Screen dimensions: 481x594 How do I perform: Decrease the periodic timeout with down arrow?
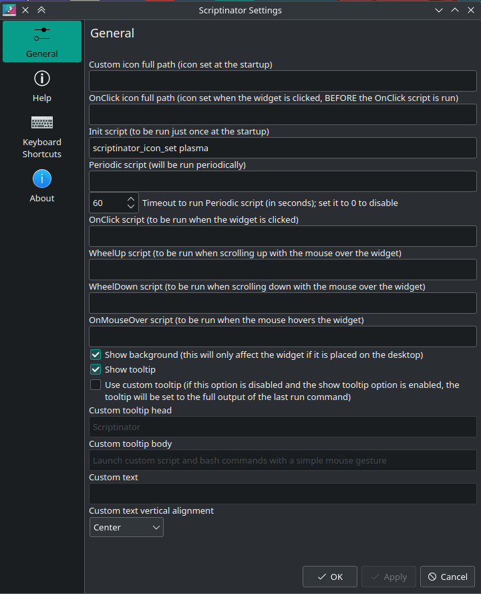click(131, 207)
